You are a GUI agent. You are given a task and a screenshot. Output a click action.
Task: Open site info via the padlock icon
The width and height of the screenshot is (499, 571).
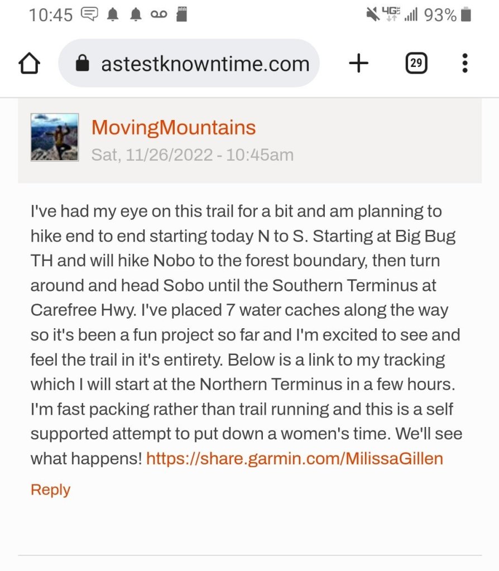coord(82,64)
